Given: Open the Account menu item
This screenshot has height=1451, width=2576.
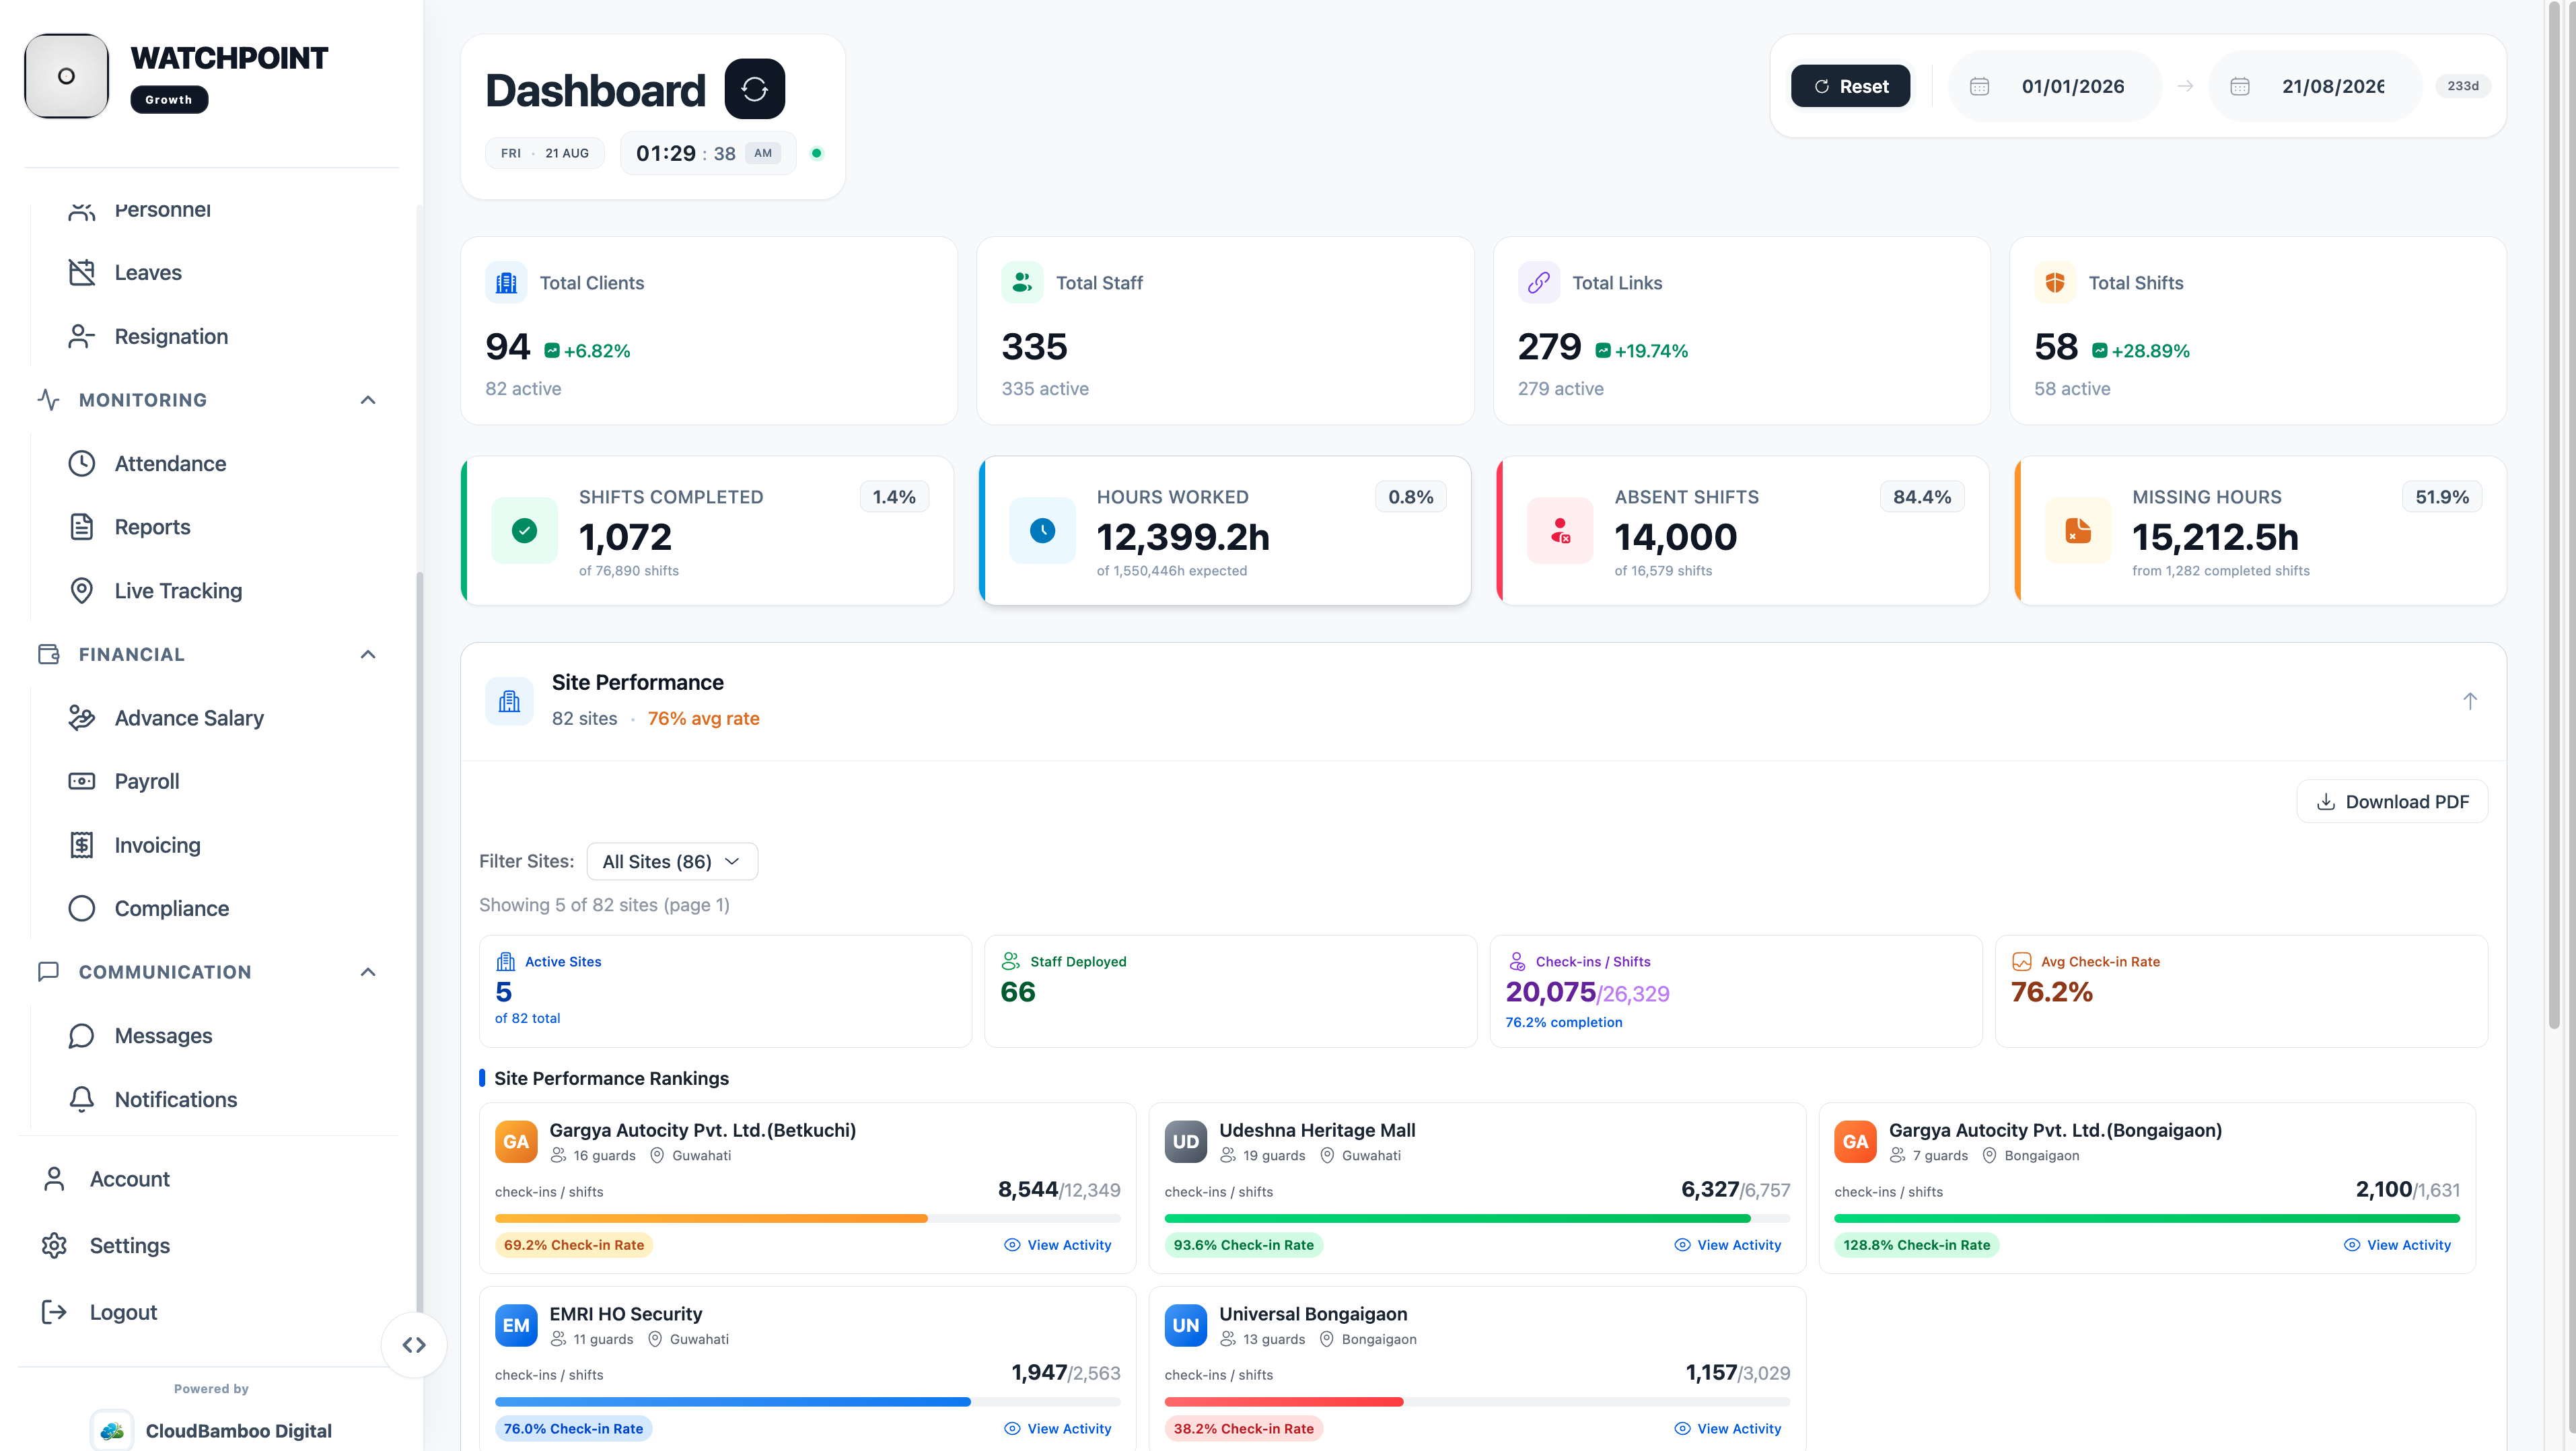Looking at the screenshot, I should pyautogui.click(x=210, y=1179).
